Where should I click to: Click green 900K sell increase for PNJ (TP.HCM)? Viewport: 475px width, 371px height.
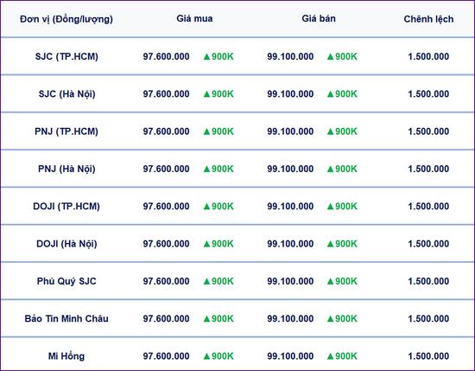click(x=342, y=131)
